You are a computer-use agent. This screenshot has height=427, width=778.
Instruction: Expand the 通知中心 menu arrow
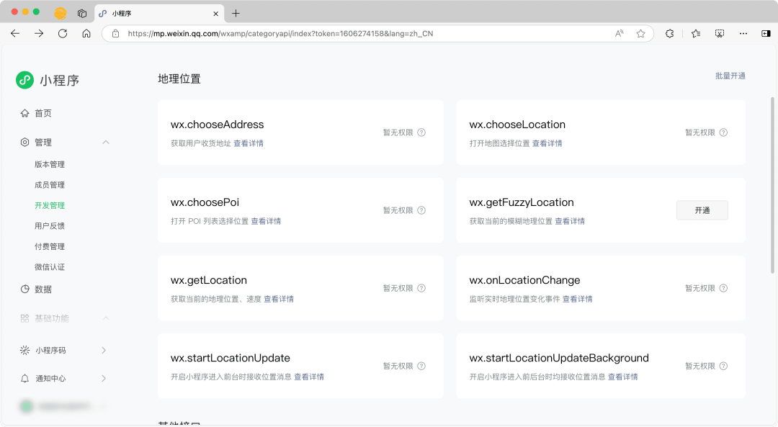(104, 379)
